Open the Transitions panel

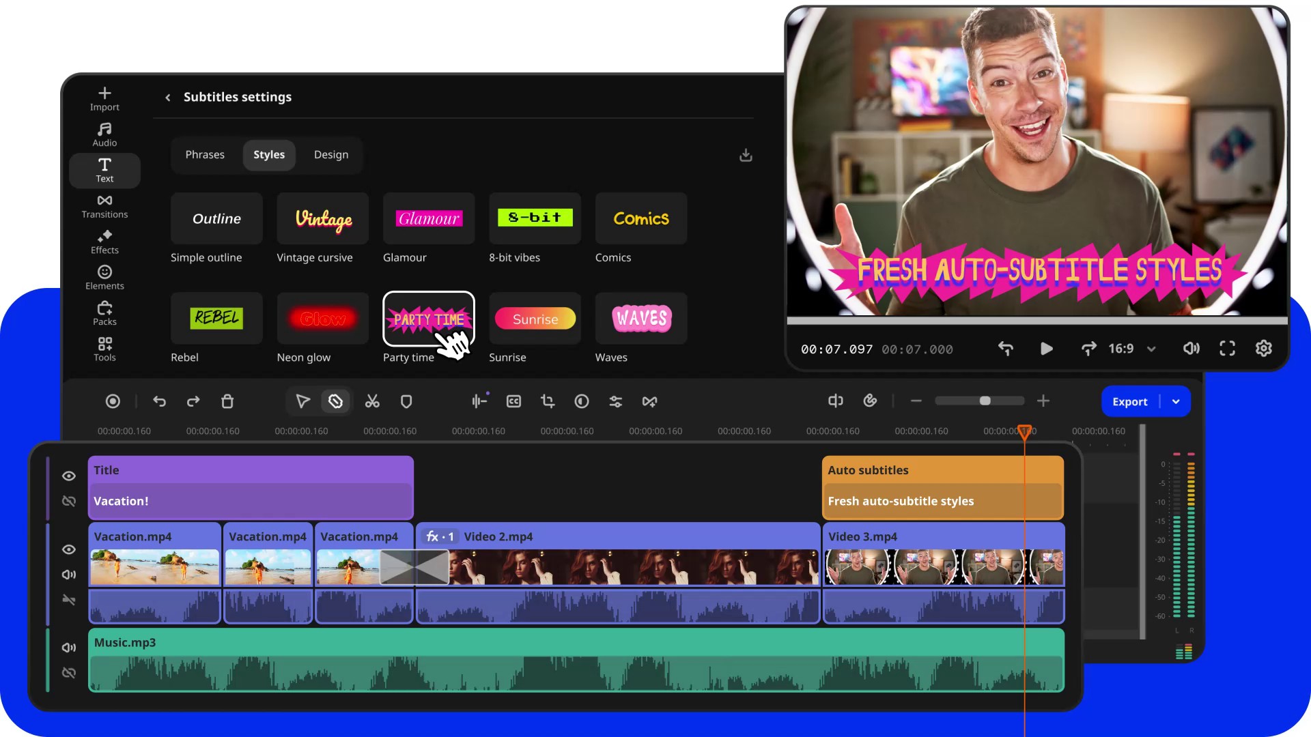click(104, 206)
